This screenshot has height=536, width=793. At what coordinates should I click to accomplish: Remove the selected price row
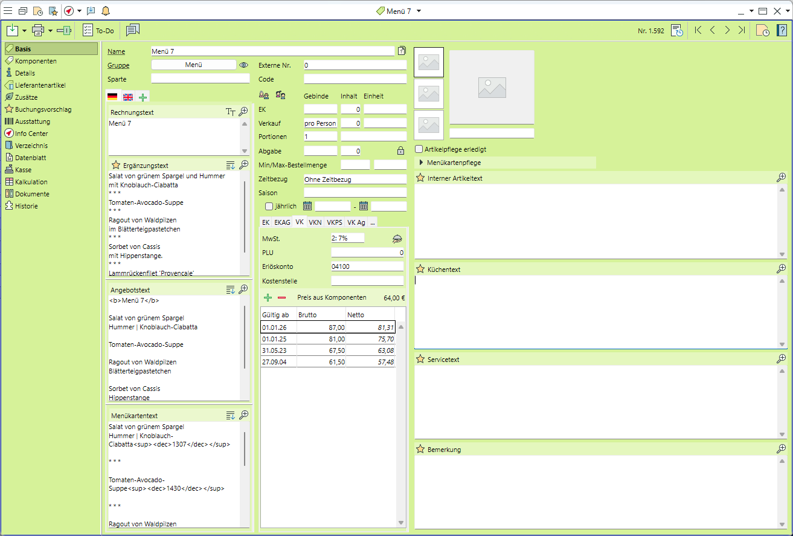pyautogui.click(x=281, y=298)
